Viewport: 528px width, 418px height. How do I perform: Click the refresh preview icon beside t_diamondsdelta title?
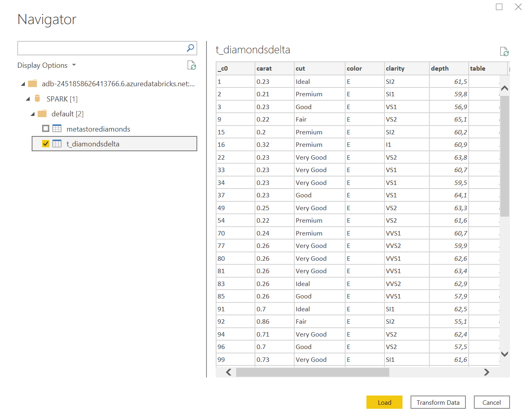504,51
